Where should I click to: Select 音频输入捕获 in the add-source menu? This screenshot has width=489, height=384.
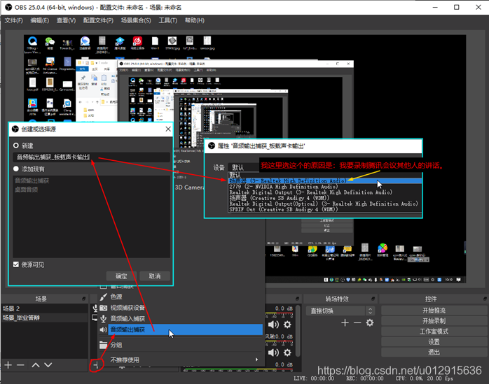[x=181, y=318]
